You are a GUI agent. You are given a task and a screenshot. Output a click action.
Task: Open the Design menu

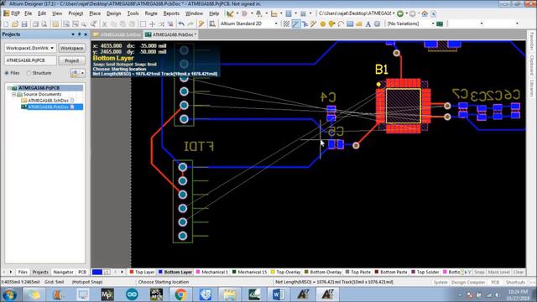click(x=114, y=13)
